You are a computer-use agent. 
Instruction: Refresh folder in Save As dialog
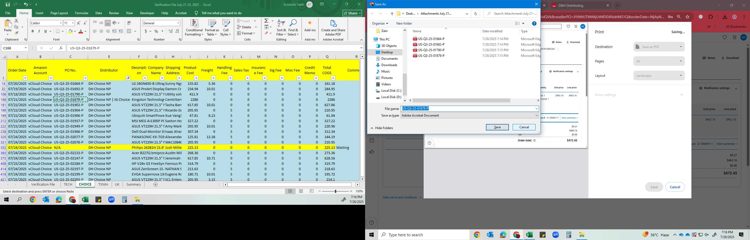point(476,13)
